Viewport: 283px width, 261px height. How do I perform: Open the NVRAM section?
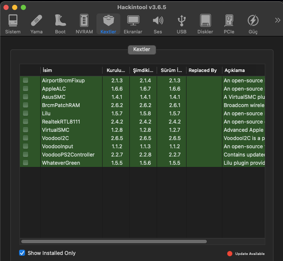tap(84, 24)
